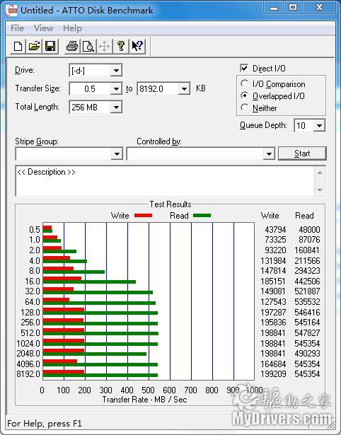Open the View menu
The image size is (341, 435).
[44, 28]
